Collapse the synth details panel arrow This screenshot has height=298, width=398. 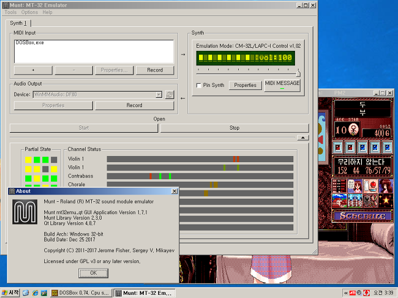coord(303,138)
